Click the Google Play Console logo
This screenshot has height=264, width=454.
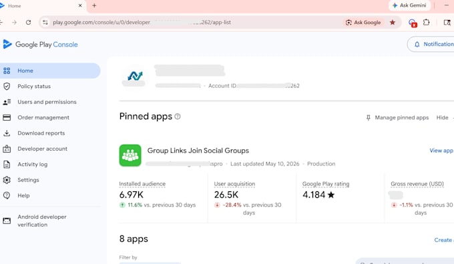(x=40, y=44)
